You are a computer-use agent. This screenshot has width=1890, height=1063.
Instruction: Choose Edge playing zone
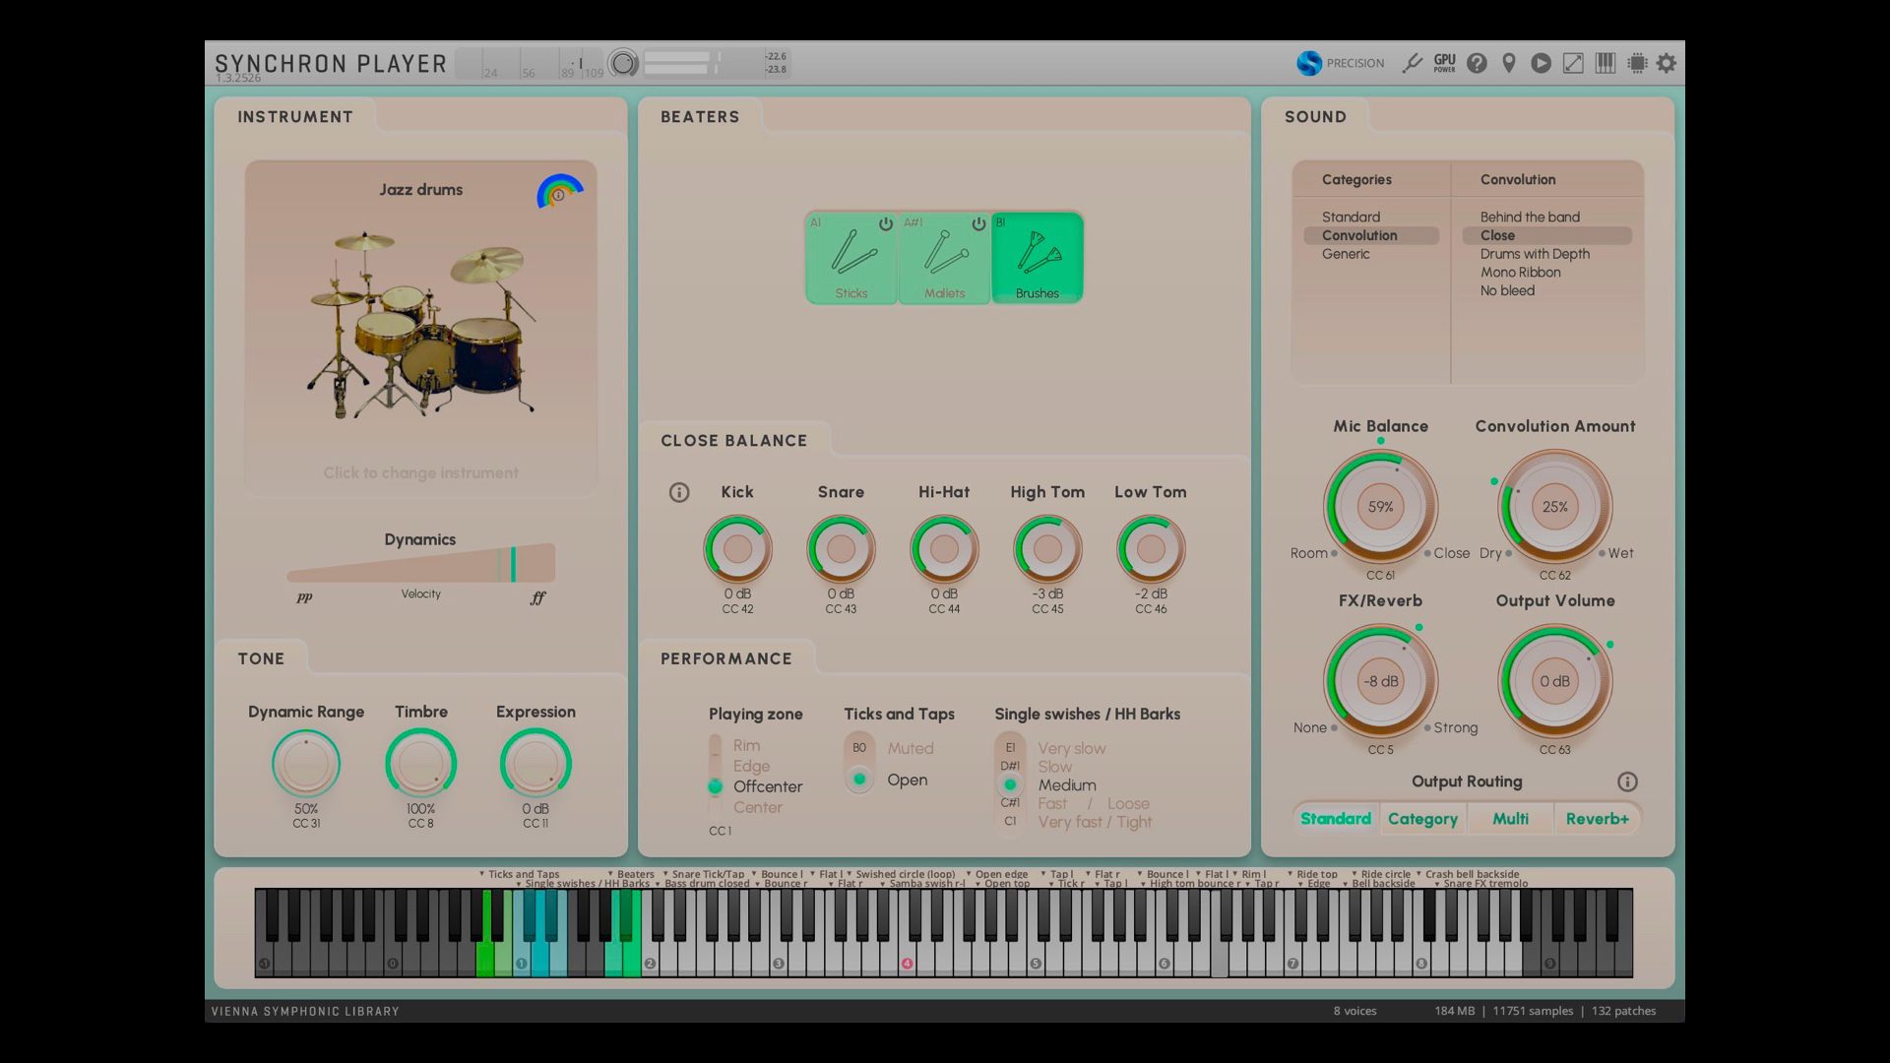tap(751, 766)
